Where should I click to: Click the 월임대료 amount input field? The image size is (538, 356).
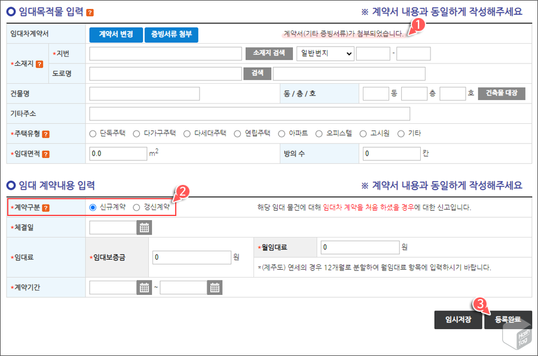click(360, 247)
